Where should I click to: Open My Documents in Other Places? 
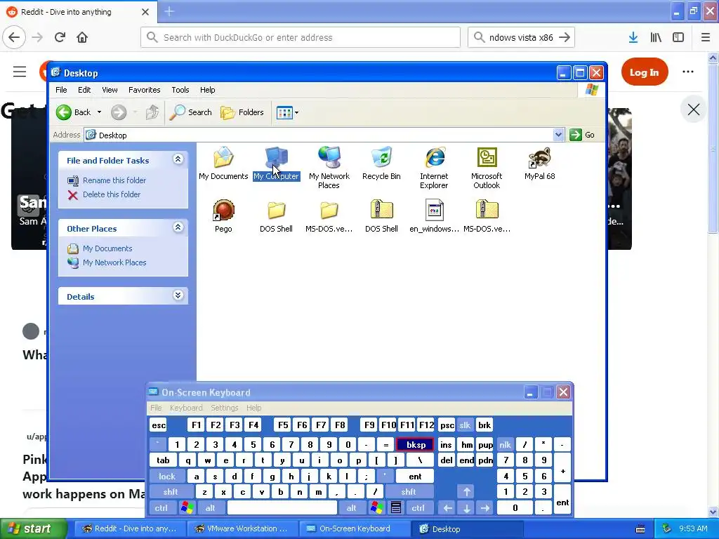coord(107,248)
